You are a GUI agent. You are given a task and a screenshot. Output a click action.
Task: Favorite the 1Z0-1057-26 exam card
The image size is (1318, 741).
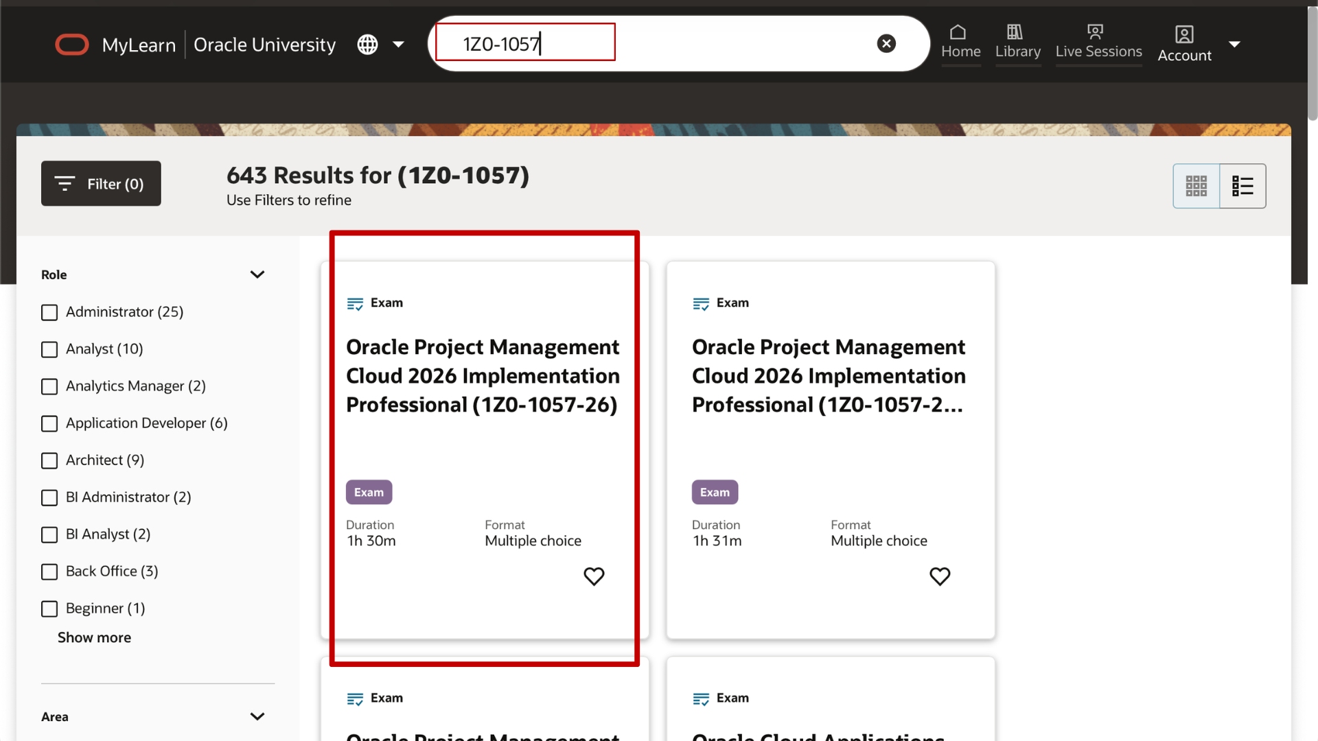pyautogui.click(x=594, y=576)
